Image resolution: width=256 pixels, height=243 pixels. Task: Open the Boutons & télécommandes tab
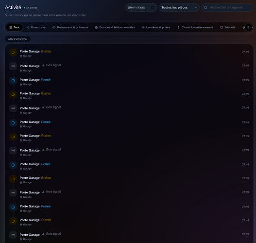point(115,27)
